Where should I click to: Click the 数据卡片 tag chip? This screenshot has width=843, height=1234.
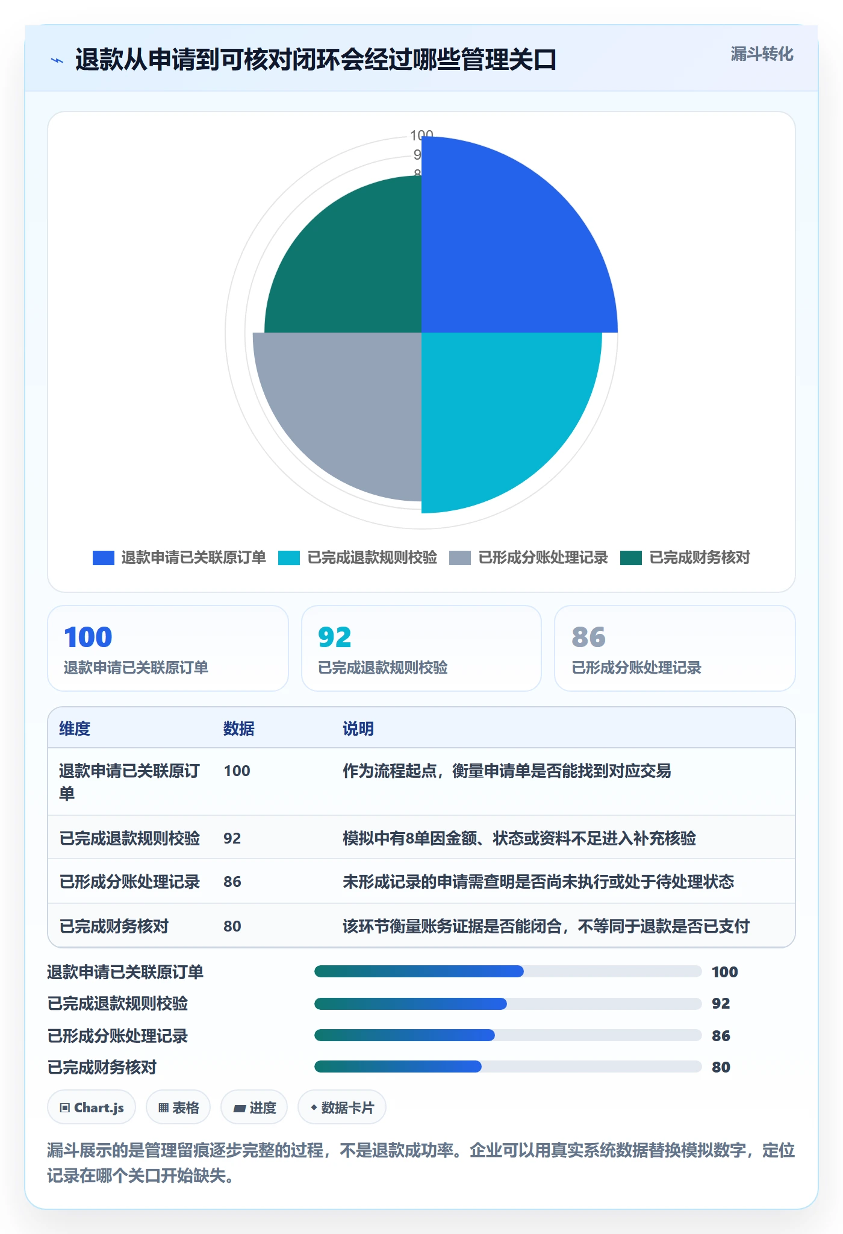342,1107
